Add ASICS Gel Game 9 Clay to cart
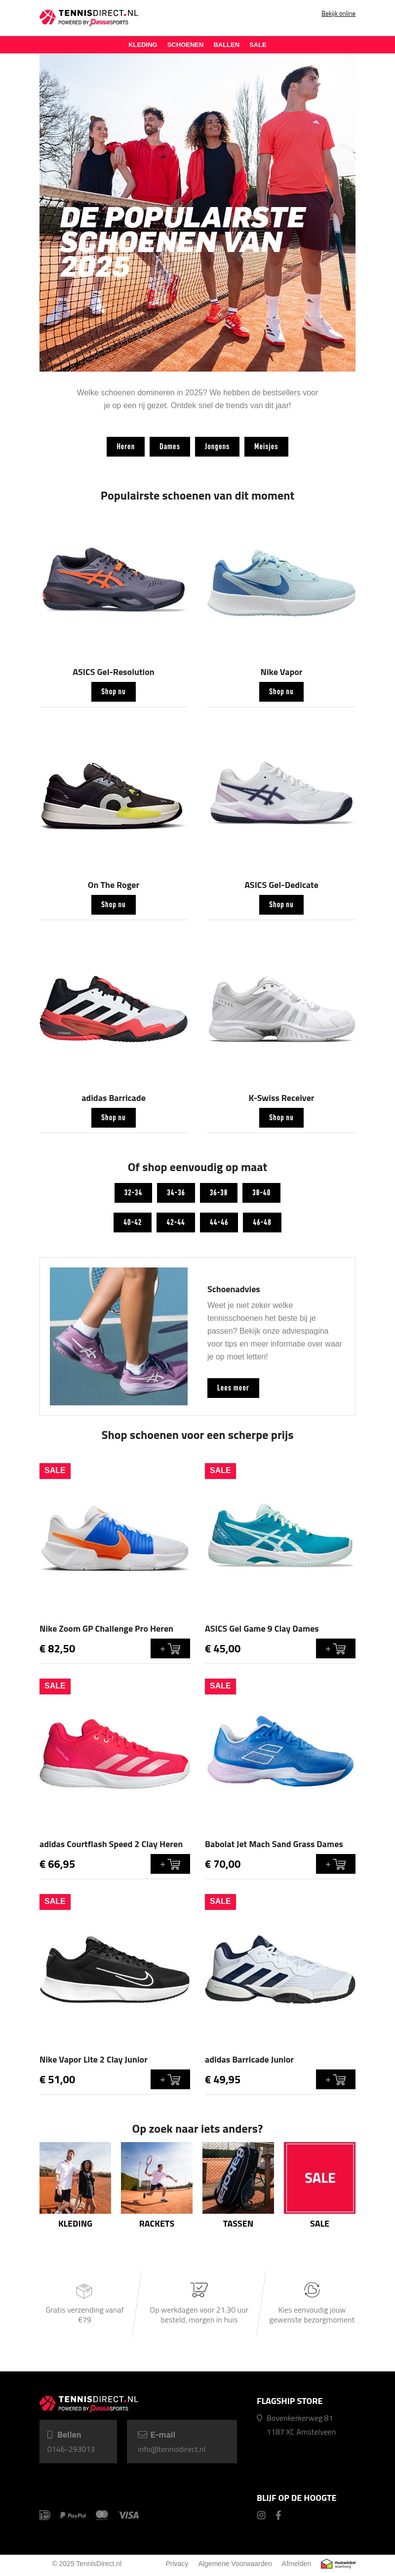 [x=335, y=1649]
